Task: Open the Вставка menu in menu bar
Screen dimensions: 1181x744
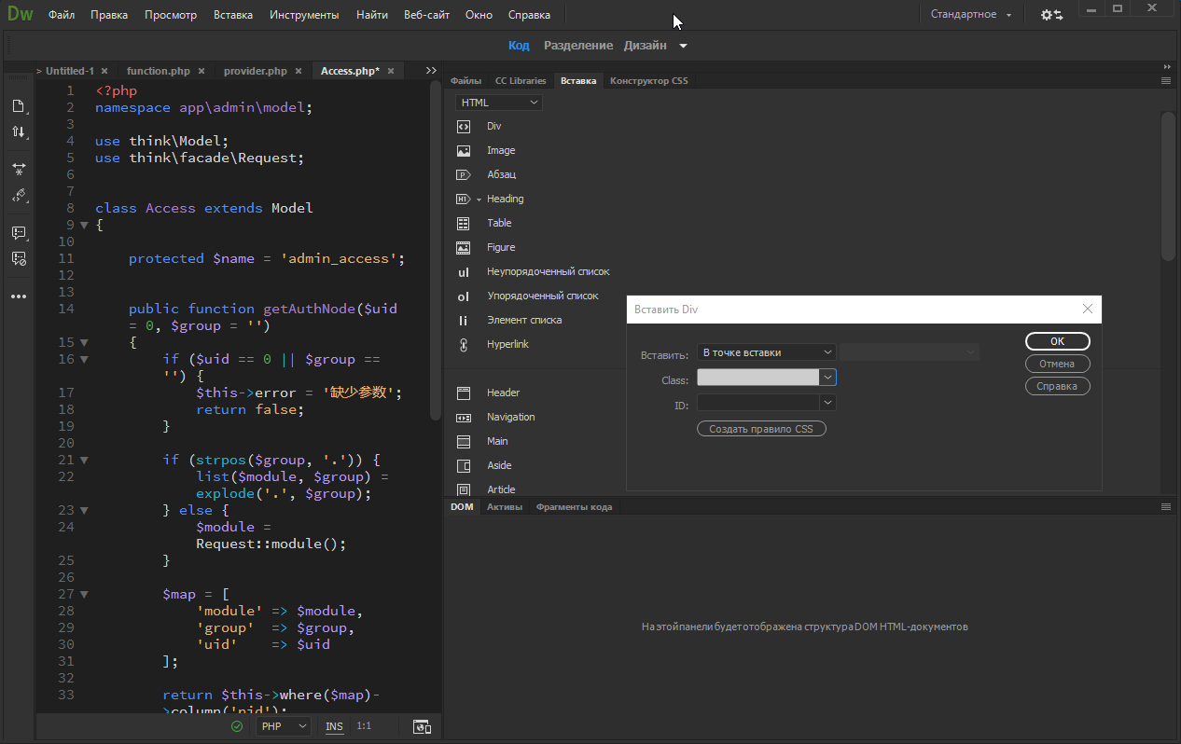Action: pos(232,15)
